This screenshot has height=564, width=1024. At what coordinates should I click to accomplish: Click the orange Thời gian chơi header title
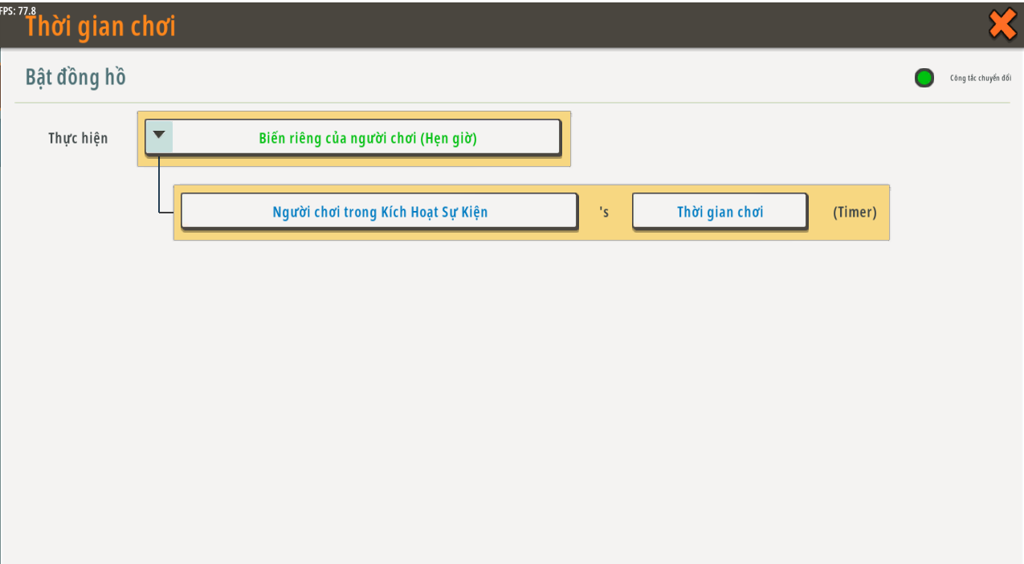100,26
